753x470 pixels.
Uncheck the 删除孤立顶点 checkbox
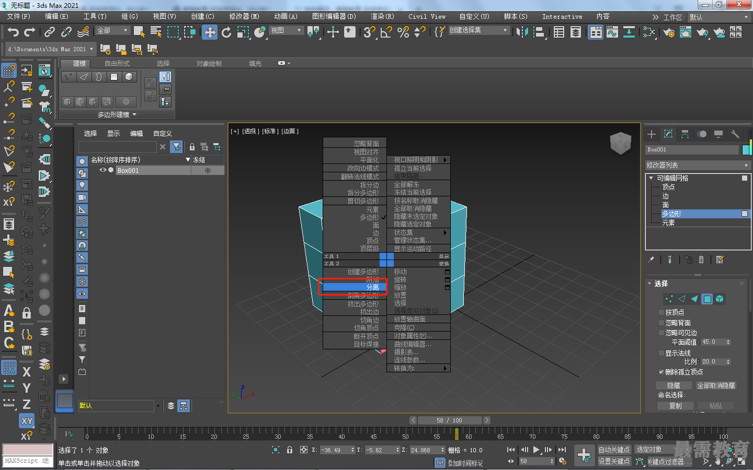coord(661,372)
